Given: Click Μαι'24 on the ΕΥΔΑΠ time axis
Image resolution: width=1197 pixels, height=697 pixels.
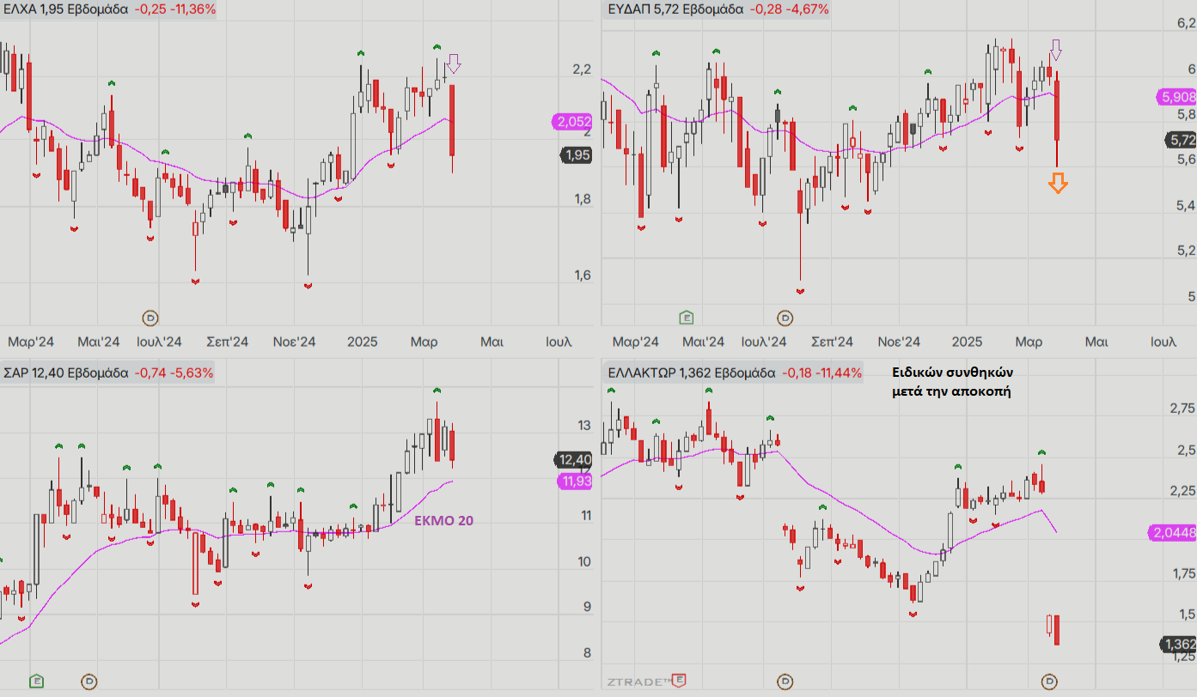Looking at the screenshot, I should (x=704, y=342).
